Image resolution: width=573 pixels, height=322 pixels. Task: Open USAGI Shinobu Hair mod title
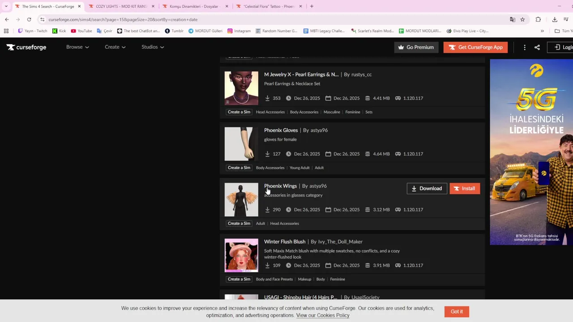coord(300,297)
